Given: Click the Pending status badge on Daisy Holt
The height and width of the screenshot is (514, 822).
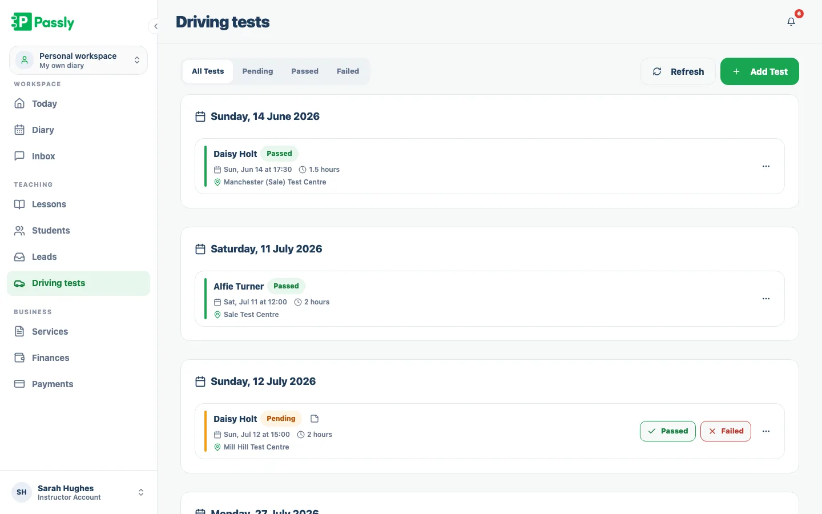Looking at the screenshot, I should 281,419.
